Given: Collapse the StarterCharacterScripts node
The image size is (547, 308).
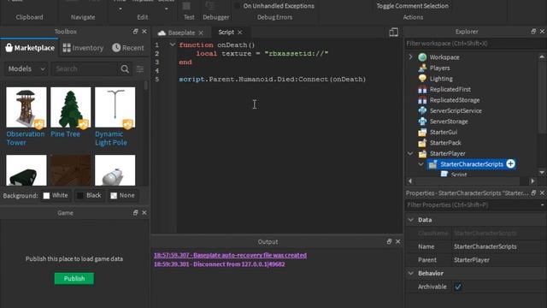Looking at the screenshot, I should [421, 164].
